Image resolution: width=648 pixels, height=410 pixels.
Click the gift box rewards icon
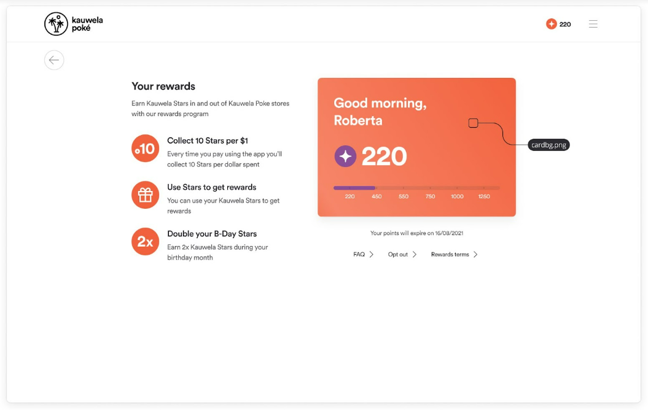click(x=145, y=195)
